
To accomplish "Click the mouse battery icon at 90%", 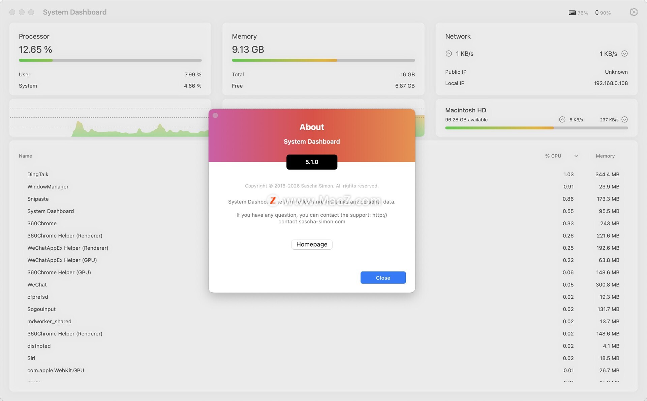I will (597, 13).
